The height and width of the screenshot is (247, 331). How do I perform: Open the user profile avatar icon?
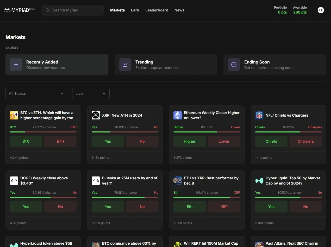pos(321,10)
